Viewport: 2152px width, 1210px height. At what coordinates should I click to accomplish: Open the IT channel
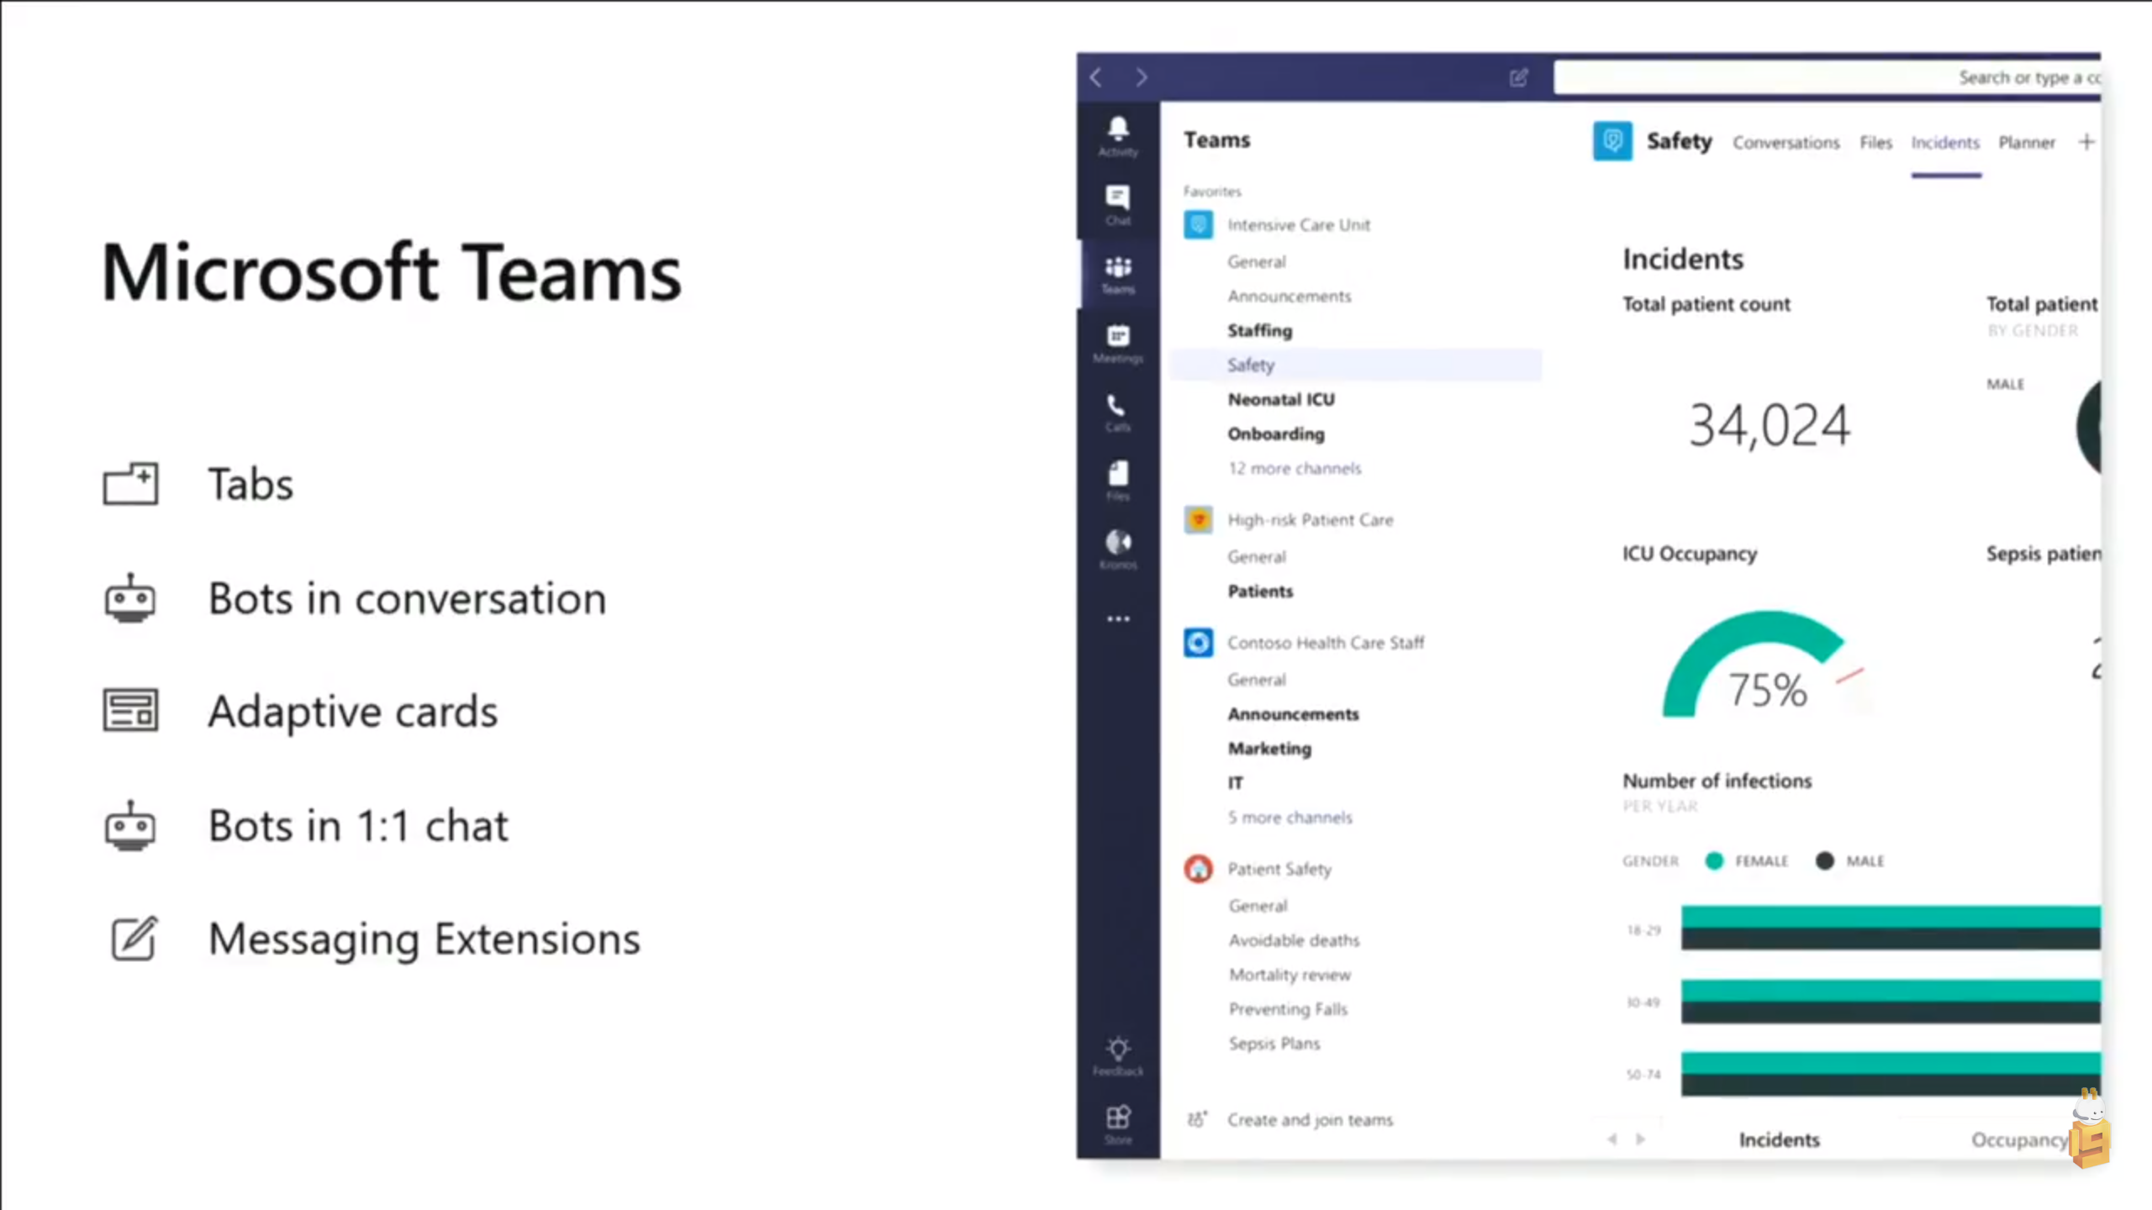pos(1235,783)
